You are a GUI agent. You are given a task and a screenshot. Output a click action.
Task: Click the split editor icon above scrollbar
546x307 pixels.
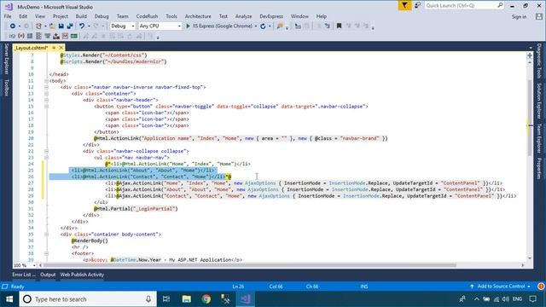530,55
